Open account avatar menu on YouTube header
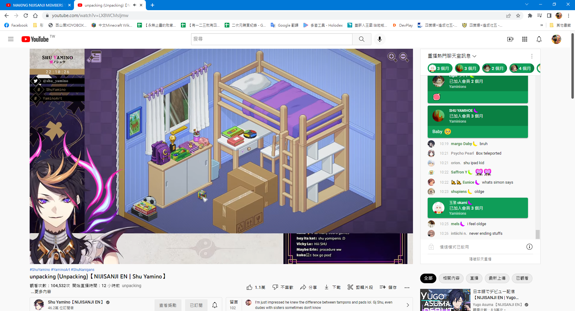 pyautogui.click(x=556, y=39)
